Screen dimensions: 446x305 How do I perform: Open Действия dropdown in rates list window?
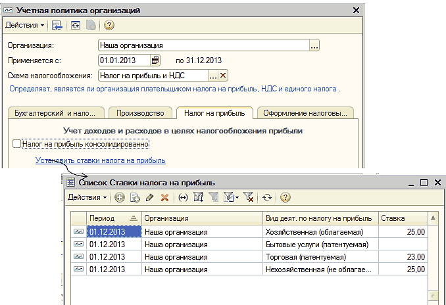(87, 197)
